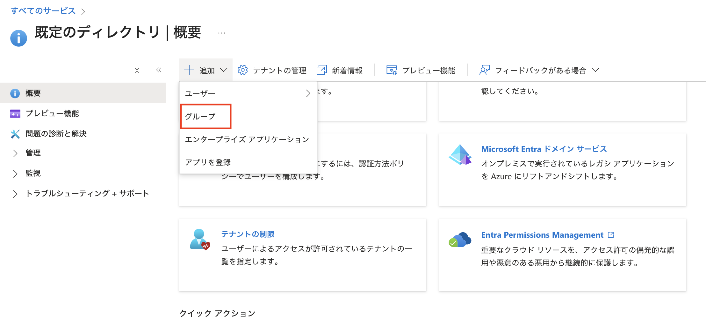Collapse the sidebar with the chevron icon
Viewport: 706px width, 326px height.
(159, 70)
